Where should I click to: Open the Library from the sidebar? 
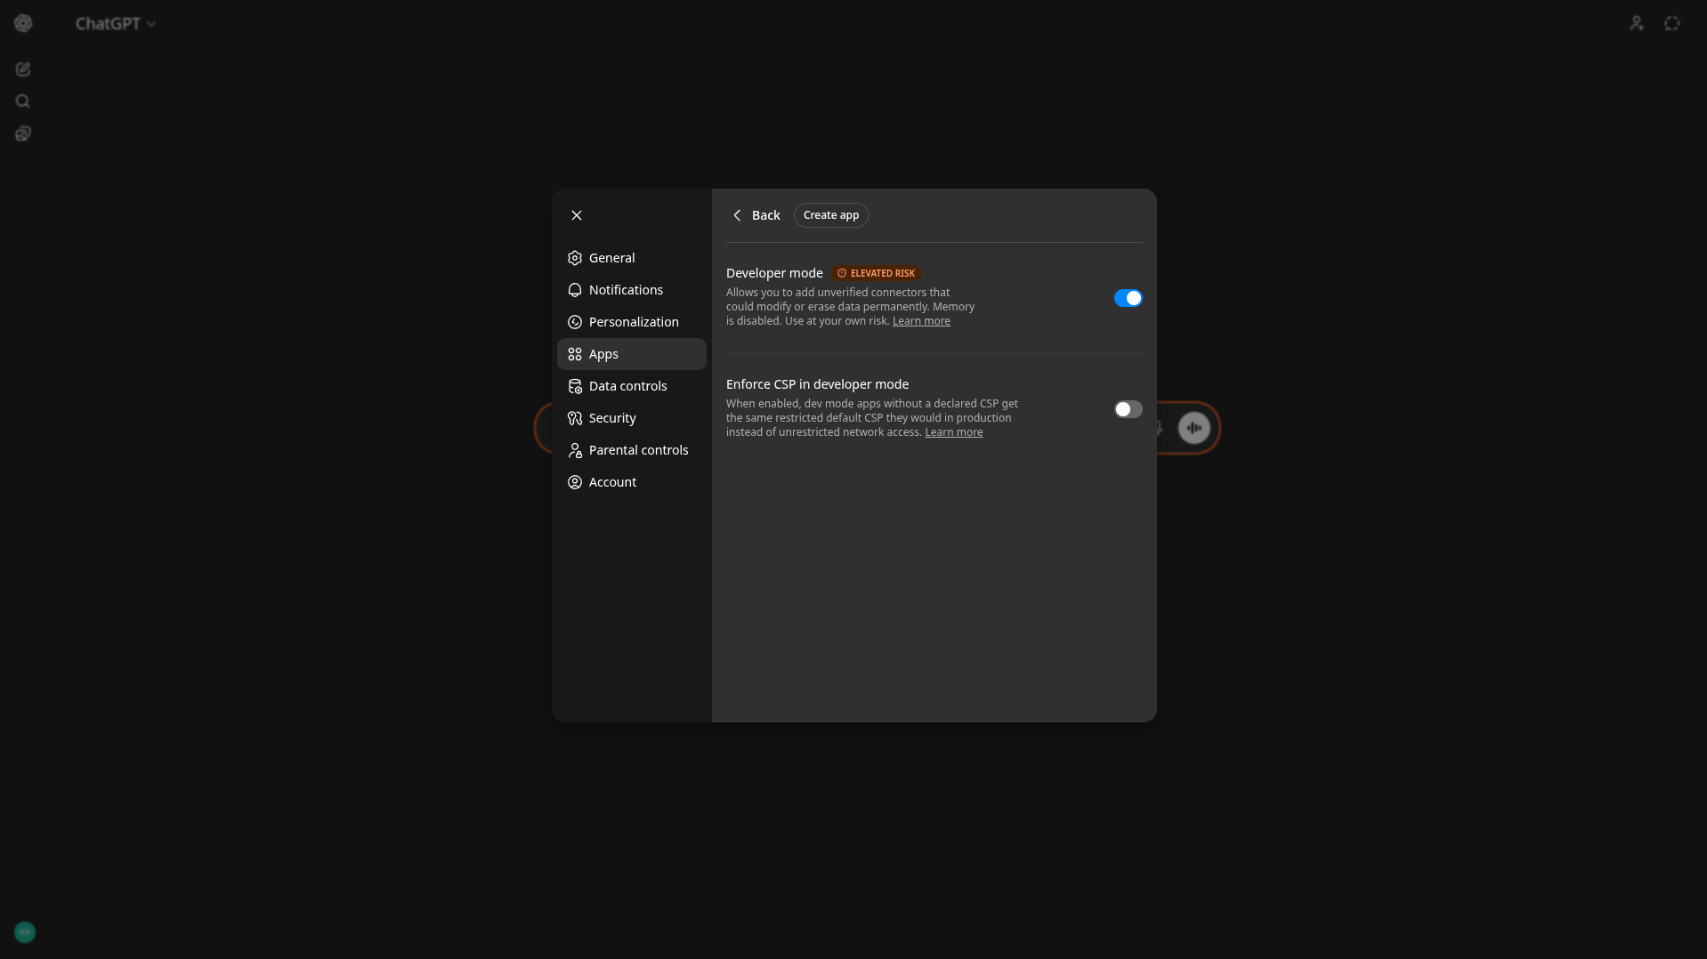23,133
